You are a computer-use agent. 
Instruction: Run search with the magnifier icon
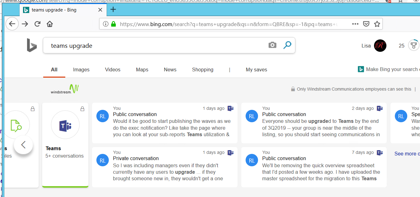point(287,45)
